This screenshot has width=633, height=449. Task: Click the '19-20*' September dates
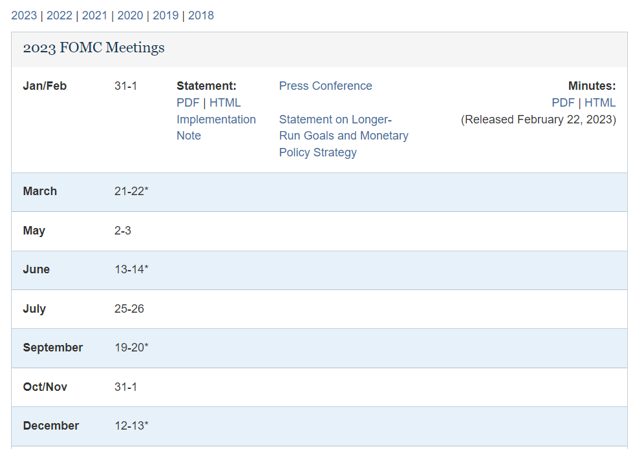pos(132,348)
